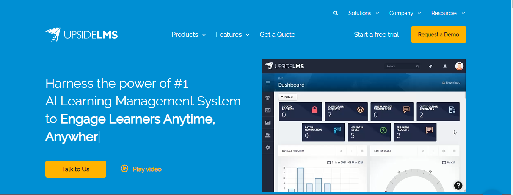Click the Talk to Us button
The image size is (513, 195).
coord(76,169)
